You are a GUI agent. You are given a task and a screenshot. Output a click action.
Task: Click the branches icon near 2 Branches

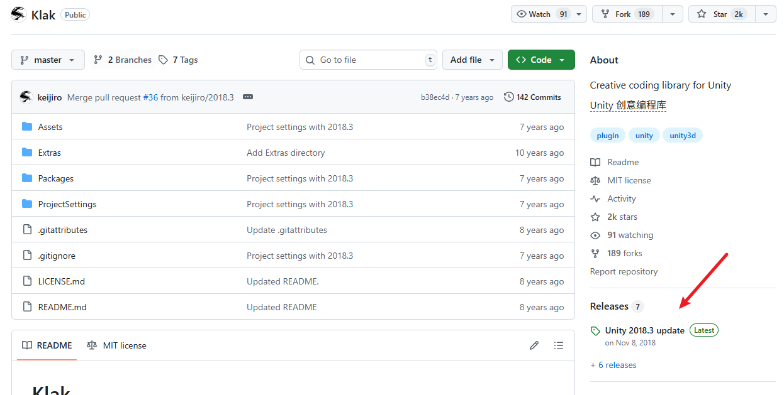coord(98,60)
